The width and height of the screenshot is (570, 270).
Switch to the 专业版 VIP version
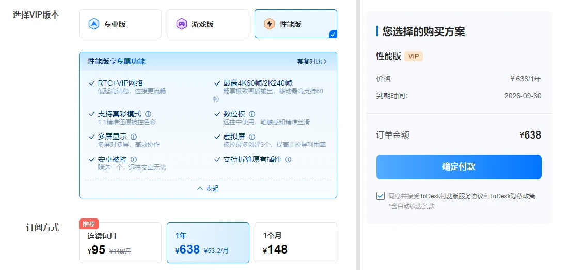click(120, 24)
